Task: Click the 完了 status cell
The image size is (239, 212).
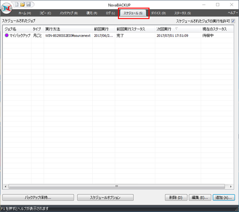Action: (120, 35)
